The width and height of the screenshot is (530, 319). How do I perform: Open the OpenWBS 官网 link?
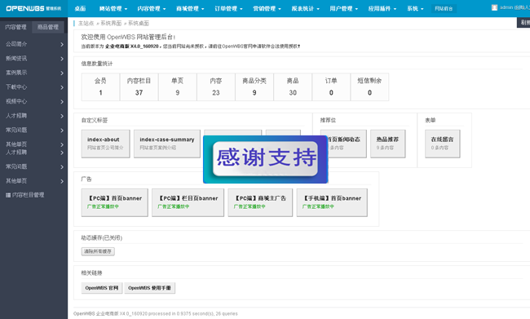102,288
